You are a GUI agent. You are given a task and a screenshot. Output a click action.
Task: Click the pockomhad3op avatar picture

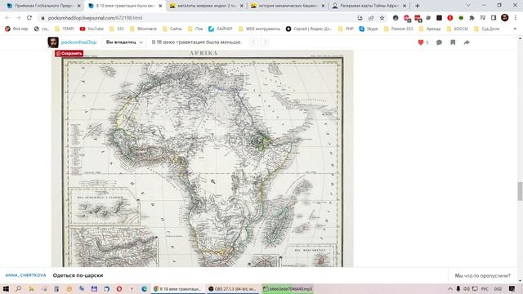click(x=53, y=42)
